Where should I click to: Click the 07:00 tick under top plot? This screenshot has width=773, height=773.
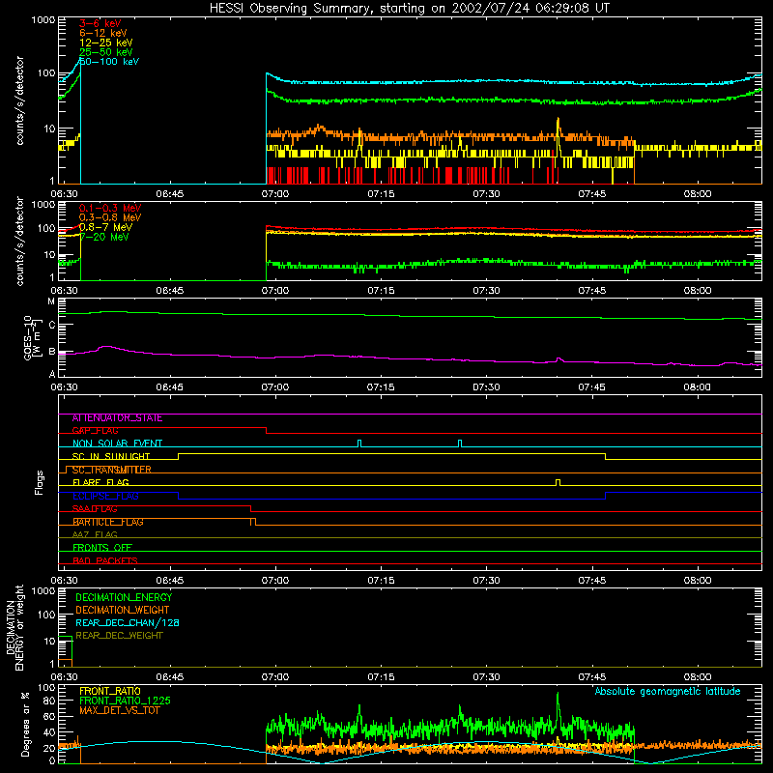click(x=275, y=194)
